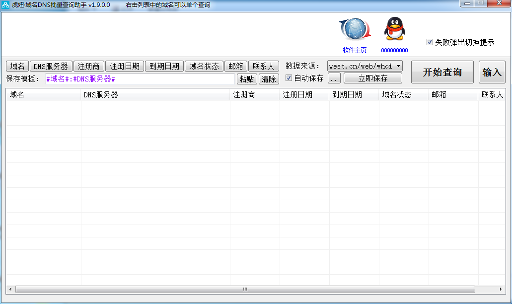Toggle the 失败弹出切换提示 checkbox
This screenshot has height=304, width=512.
point(430,42)
